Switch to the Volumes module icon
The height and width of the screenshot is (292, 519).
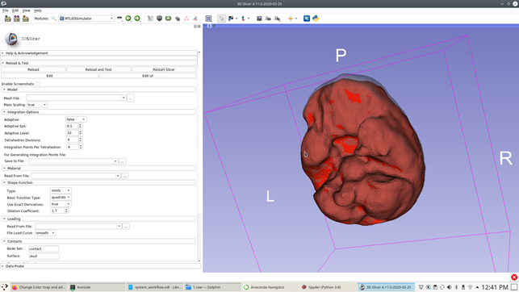(x=159, y=19)
